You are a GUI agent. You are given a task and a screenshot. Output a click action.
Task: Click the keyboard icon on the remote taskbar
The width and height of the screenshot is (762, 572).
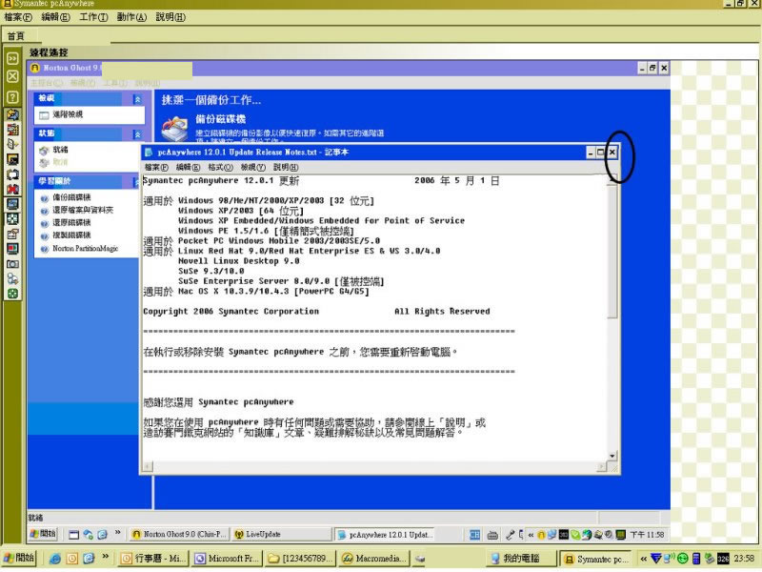point(492,535)
